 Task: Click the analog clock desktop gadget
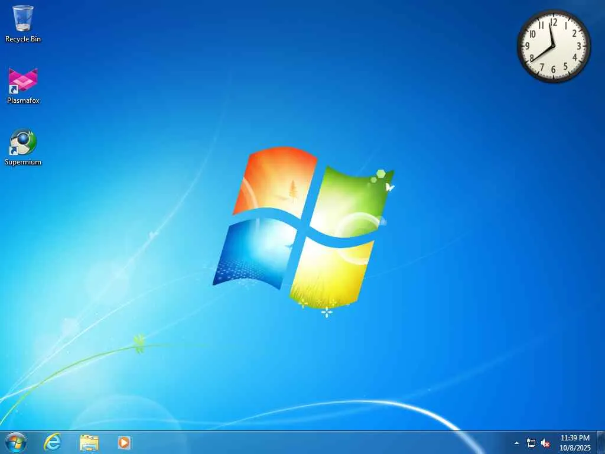(553, 46)
